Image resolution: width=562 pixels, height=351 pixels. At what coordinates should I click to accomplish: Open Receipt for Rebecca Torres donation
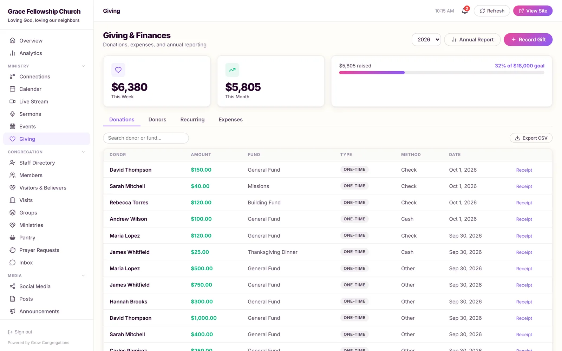coord(524,203)
